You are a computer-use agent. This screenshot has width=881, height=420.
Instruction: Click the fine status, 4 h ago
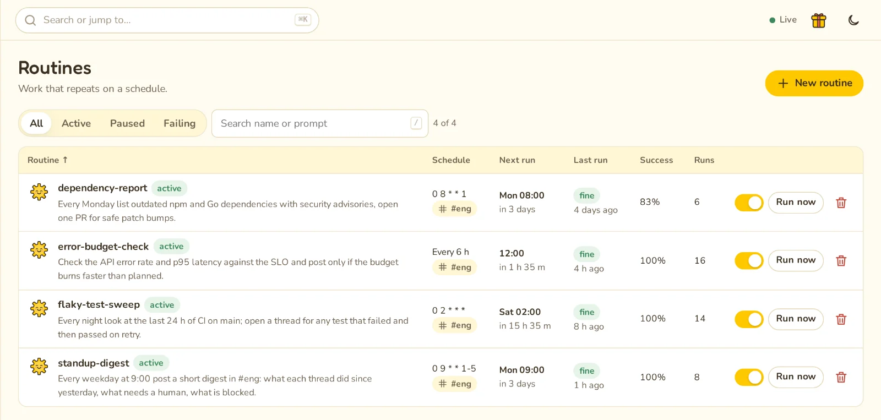point(587,254)
